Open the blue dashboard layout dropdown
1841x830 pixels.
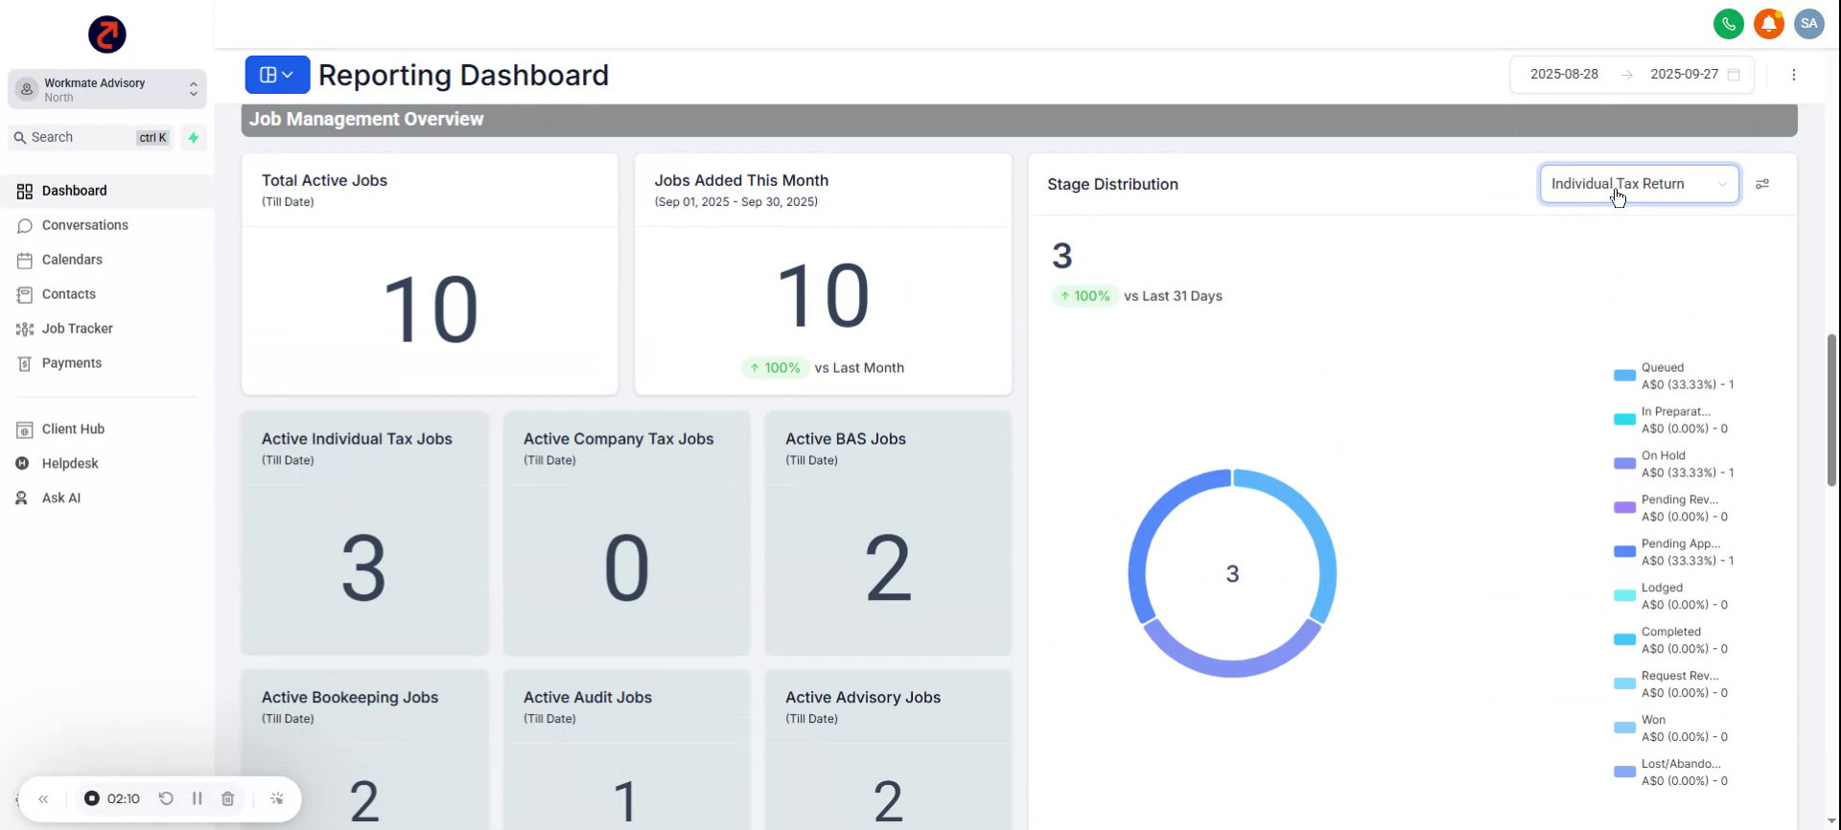click(x=276, y=75)
